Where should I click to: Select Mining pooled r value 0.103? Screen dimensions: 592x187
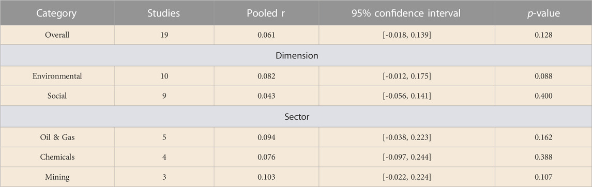[x=266, y=177]
